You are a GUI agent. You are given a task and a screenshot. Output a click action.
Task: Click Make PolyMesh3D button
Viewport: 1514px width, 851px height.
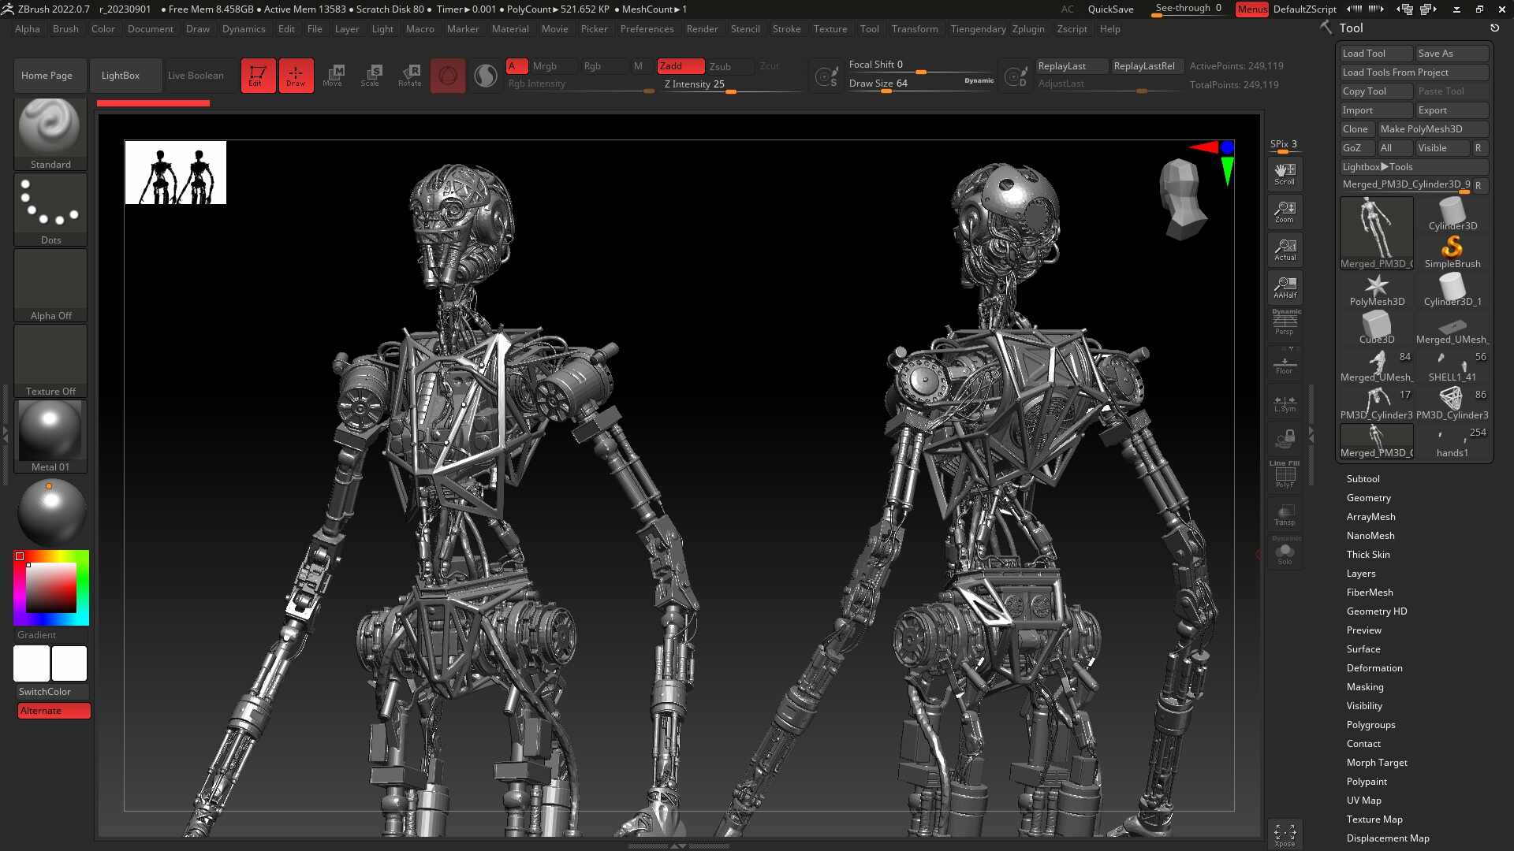1433,129
